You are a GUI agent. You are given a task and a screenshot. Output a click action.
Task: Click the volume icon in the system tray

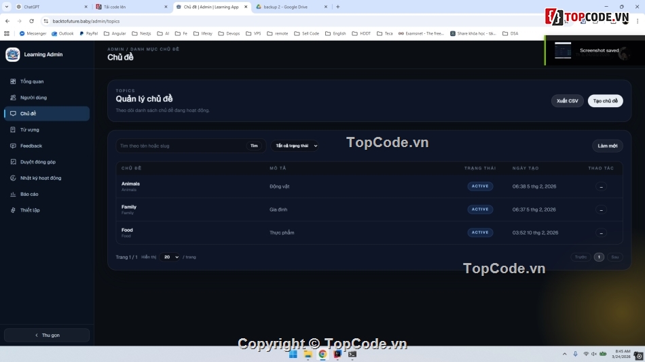pos(594,354)
